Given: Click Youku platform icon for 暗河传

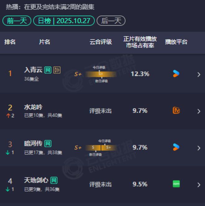Looking at the screenshot, I should (176, 147).
